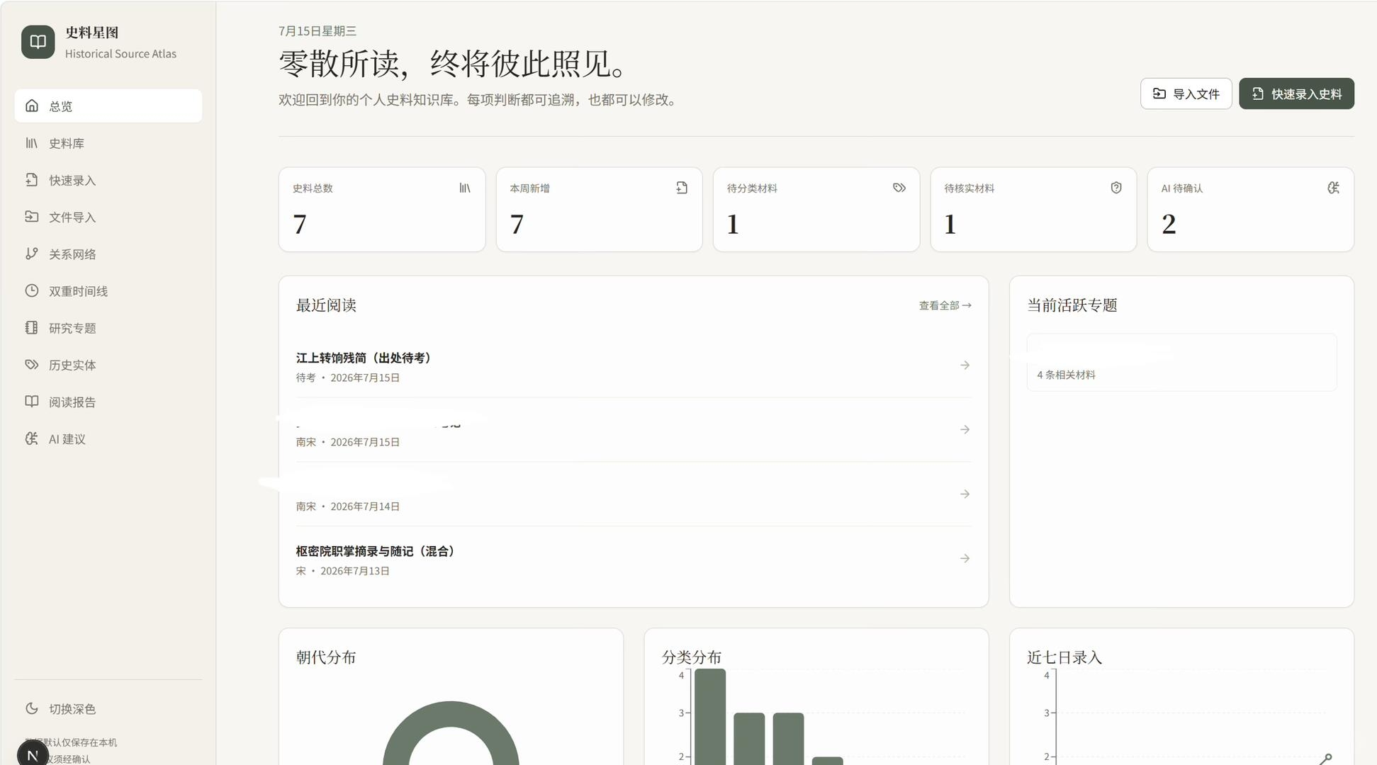Image resolution: width=1377 pixels, height=765 pixels.
Task: Click the AI 建议 brain icon
Action: pos(31,438)
